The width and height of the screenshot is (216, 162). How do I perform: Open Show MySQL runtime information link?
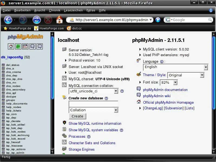(x=95, y=123)
